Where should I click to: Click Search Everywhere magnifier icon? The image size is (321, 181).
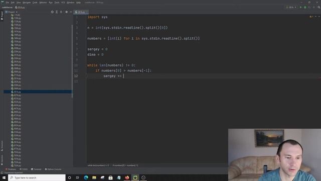point(319,7)
